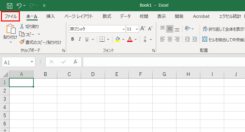Increase font size with enlarge A icon

click(x=143, y=28)
